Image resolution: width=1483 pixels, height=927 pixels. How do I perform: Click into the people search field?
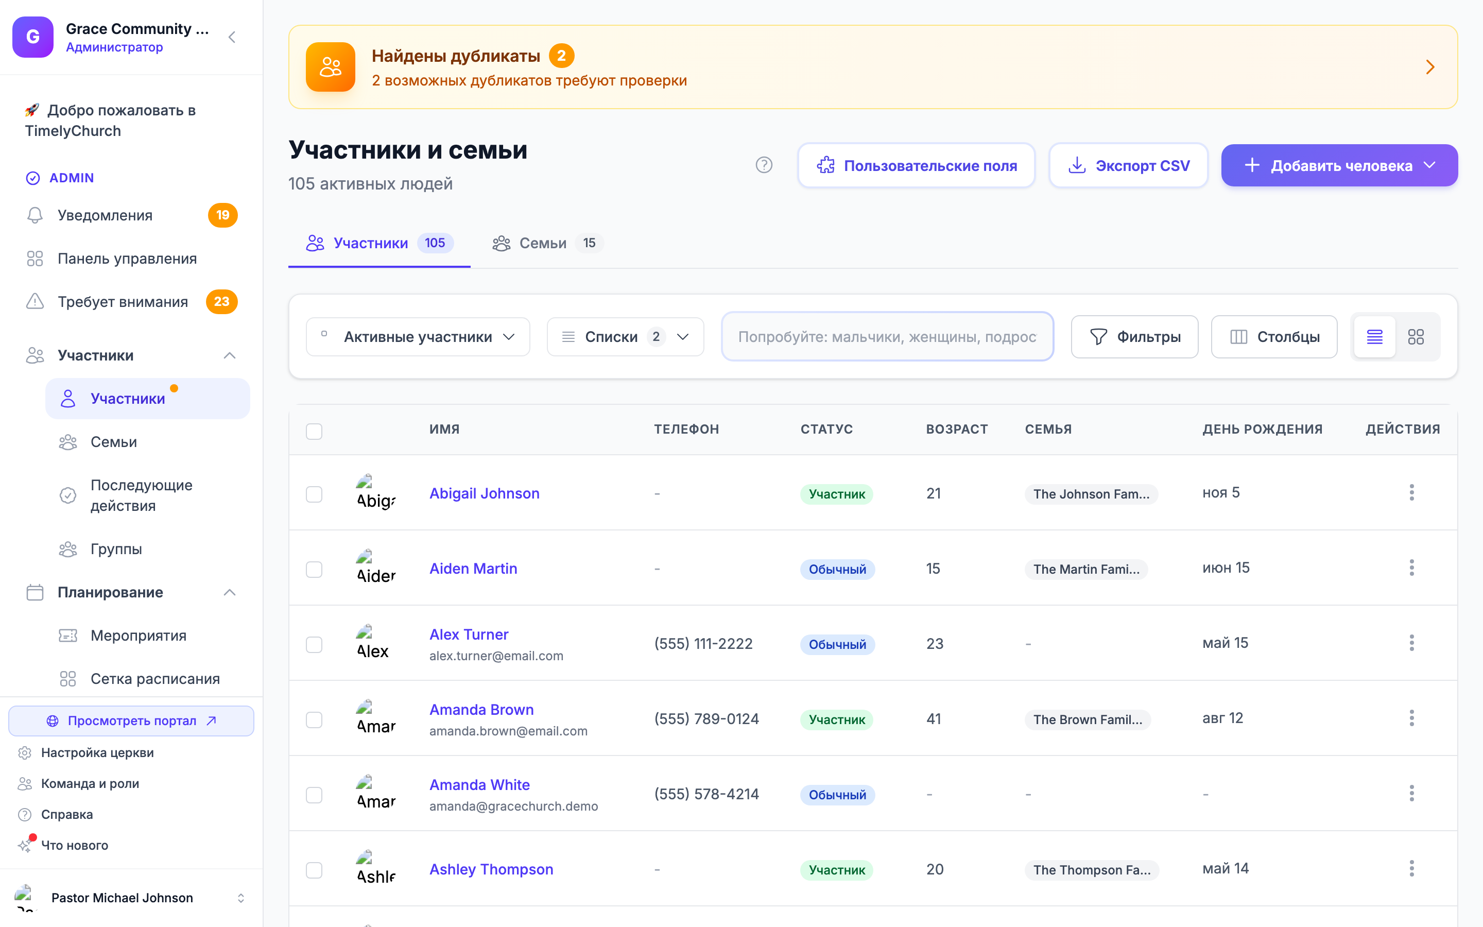tap(887, 337)
